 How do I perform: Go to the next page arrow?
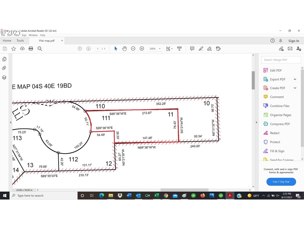tap(88, 49)
